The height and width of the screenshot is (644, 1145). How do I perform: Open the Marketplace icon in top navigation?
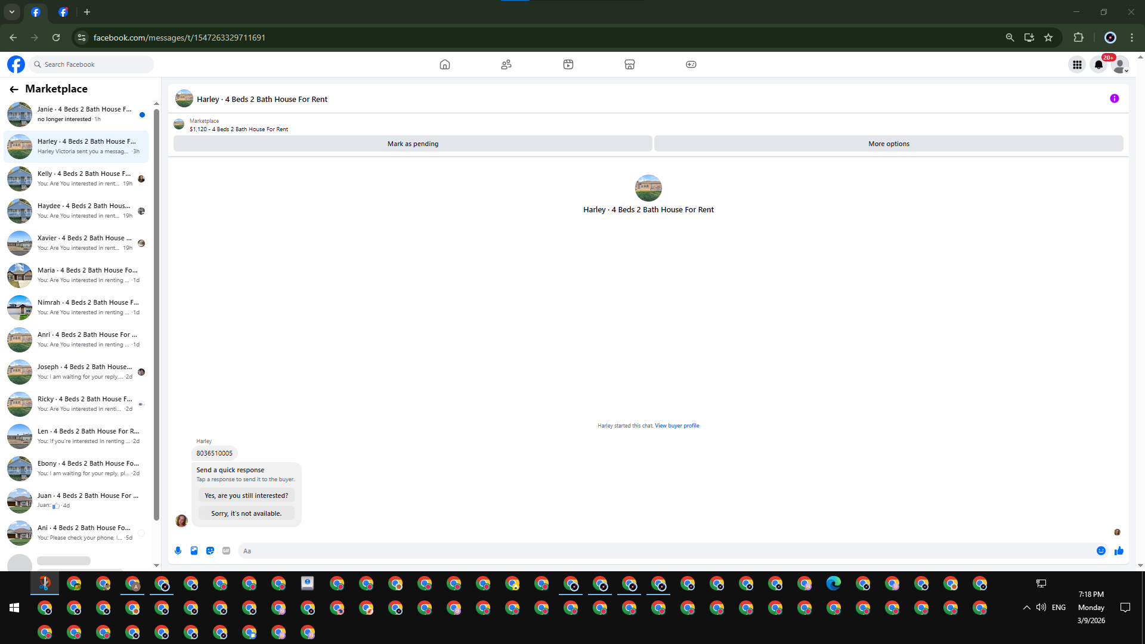point(629,64)
